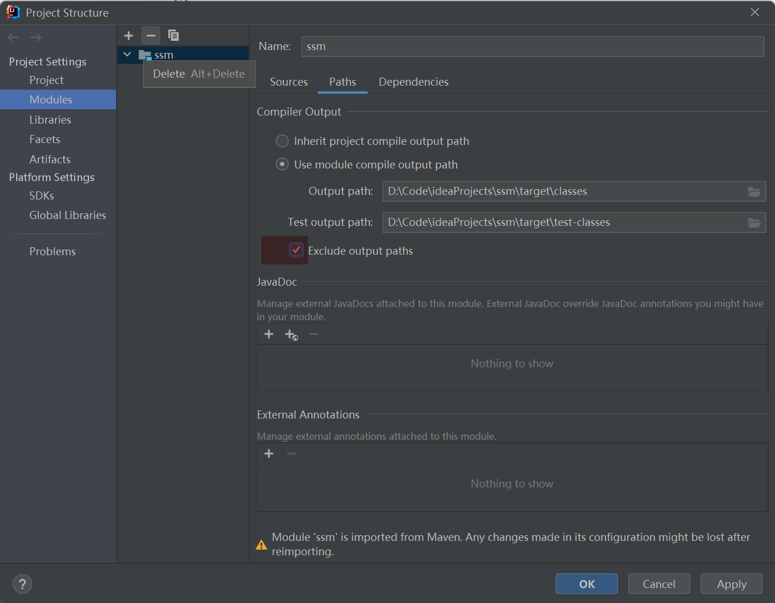Viewport: 775px width, 603px height.
Task: Add JavaDoc URL with plus-globe icon
Action: click(291, 335)
